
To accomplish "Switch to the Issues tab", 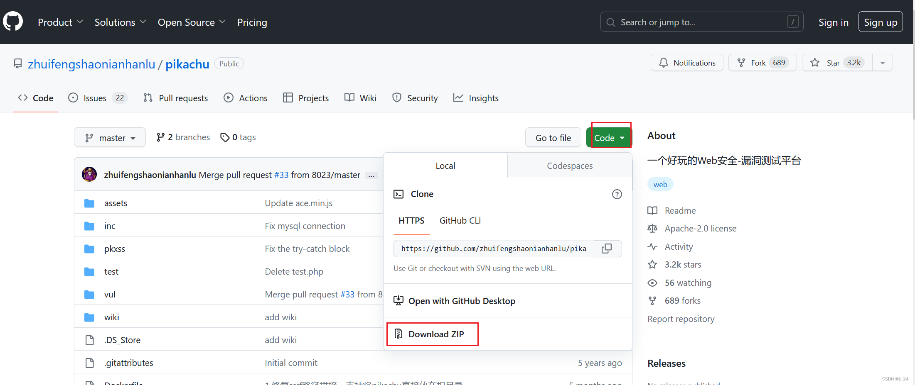I will (x=98, y=98).
